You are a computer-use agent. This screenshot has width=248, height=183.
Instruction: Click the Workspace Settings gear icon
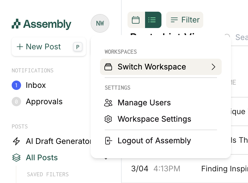click(108, 119)
